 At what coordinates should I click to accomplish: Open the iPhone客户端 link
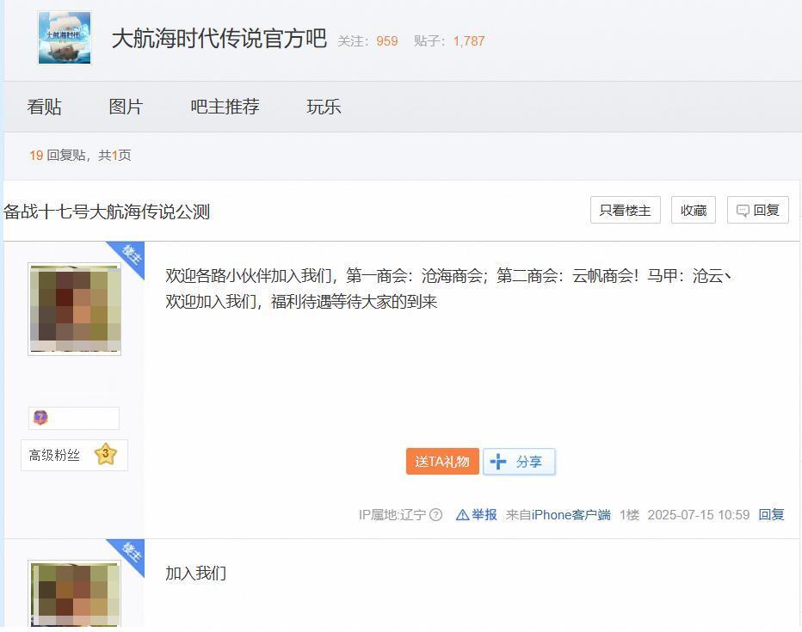pos(571,514)
